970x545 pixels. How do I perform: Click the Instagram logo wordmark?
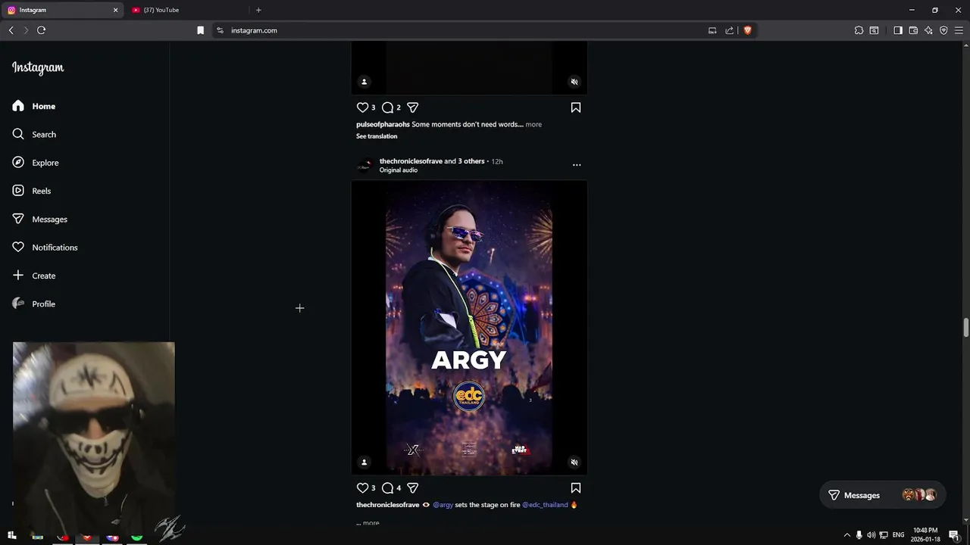click(x=38, y=67)
